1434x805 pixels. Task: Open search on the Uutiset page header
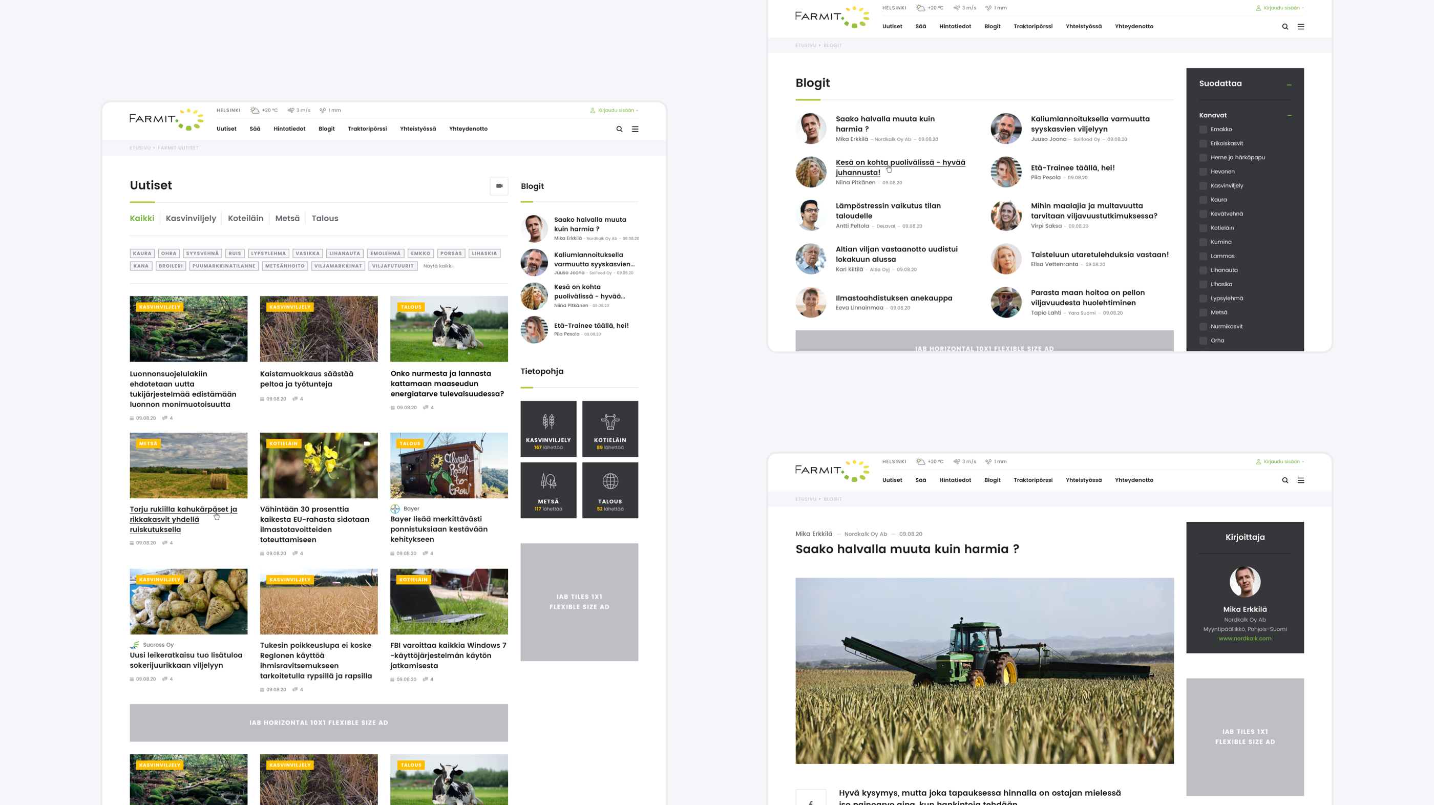619,129
